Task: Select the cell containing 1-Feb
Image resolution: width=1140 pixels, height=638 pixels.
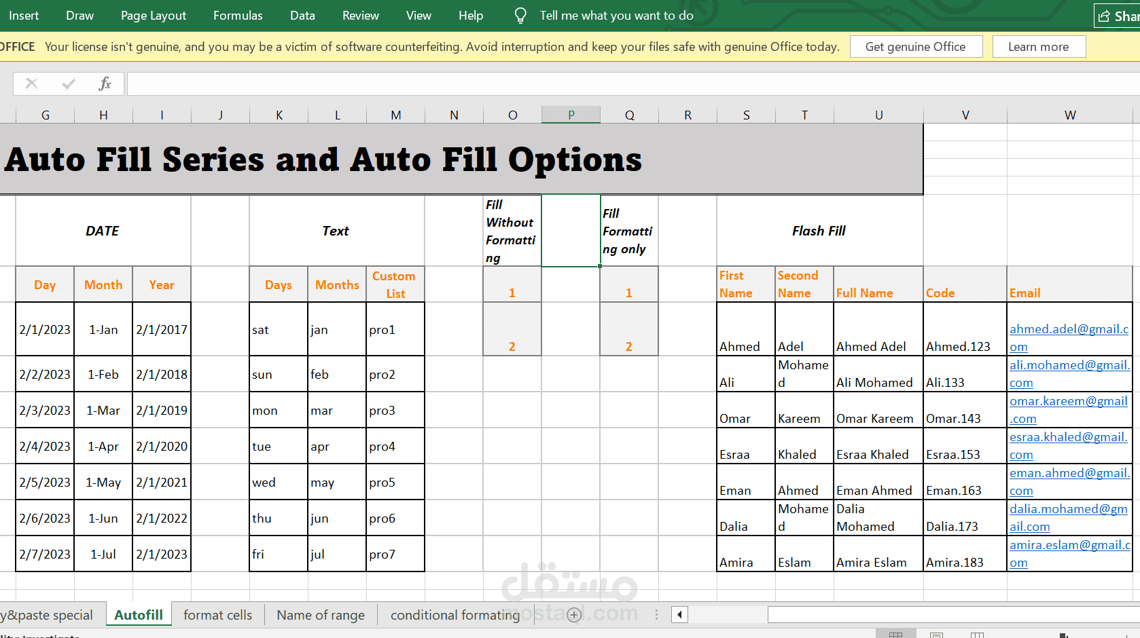Action: tap(103, 374)
